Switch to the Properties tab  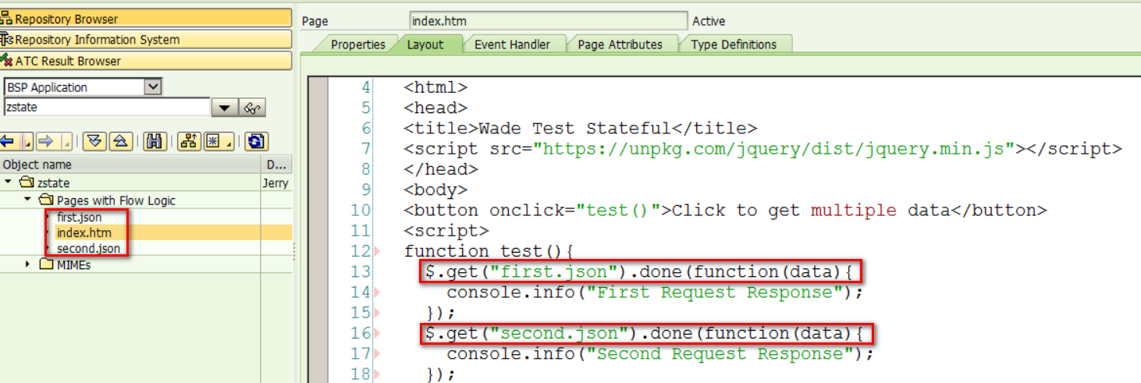pos(357,44)
